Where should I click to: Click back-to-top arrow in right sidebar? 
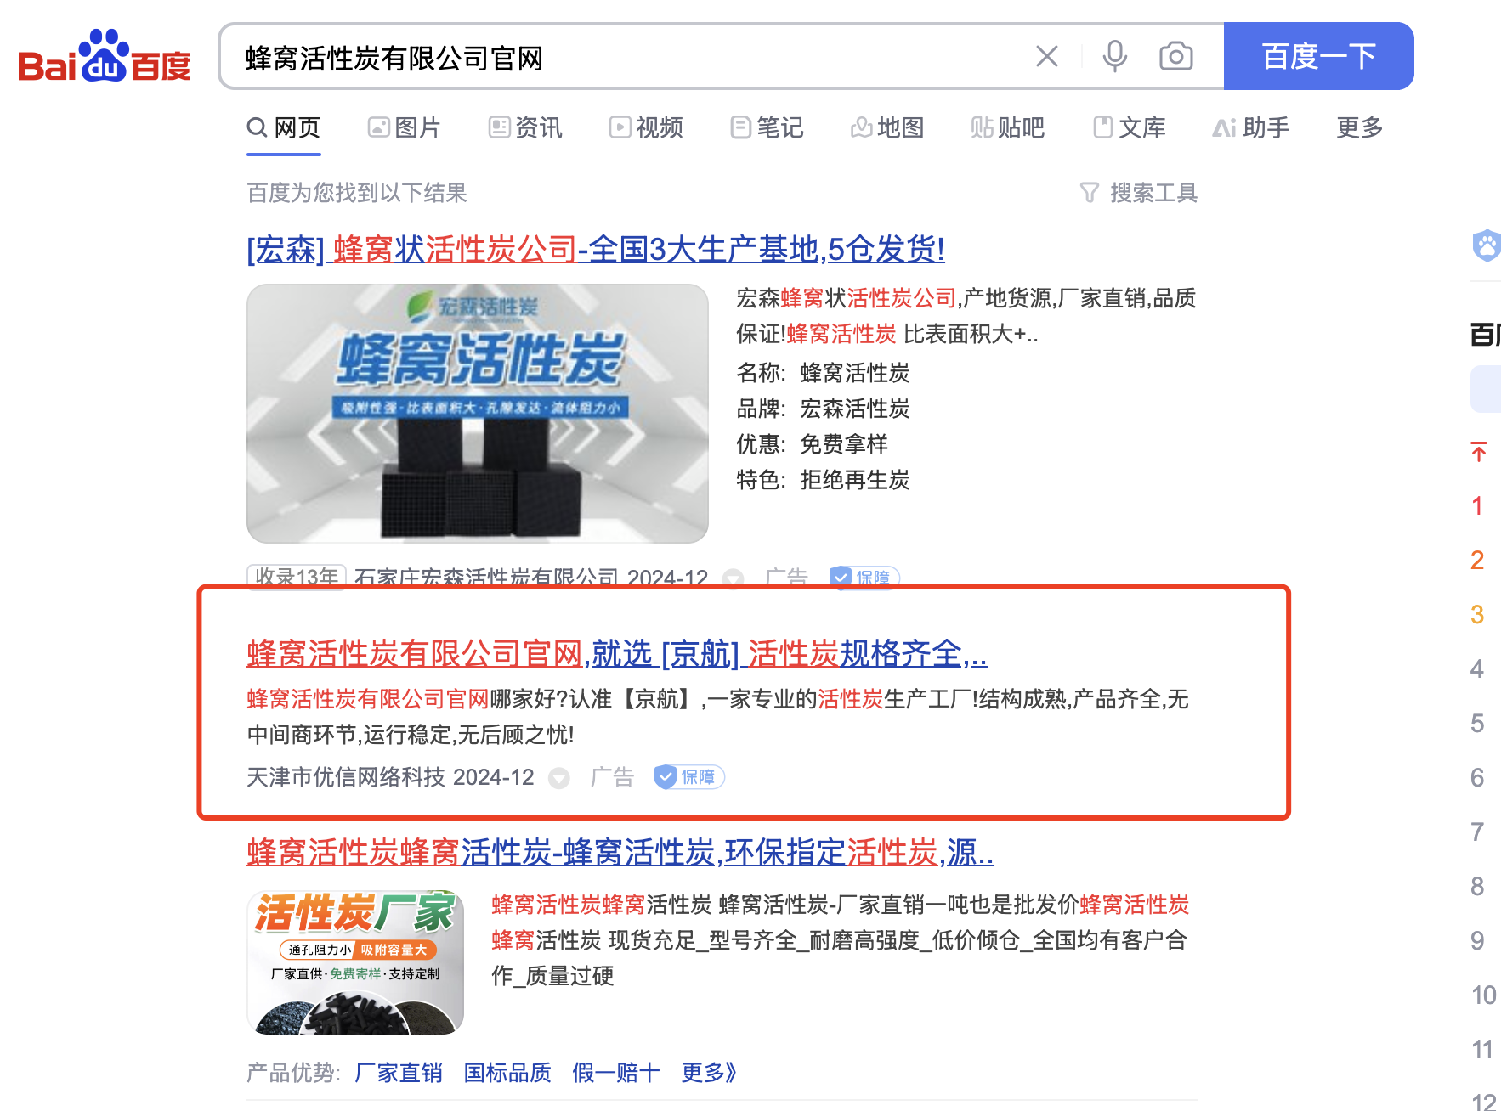click(1479, 451)
